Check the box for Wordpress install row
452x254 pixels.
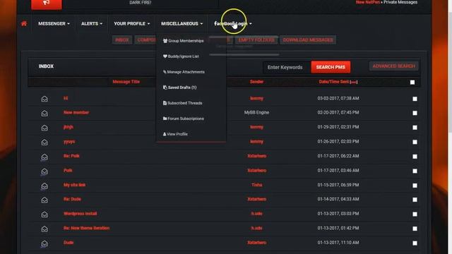point(415,214)
